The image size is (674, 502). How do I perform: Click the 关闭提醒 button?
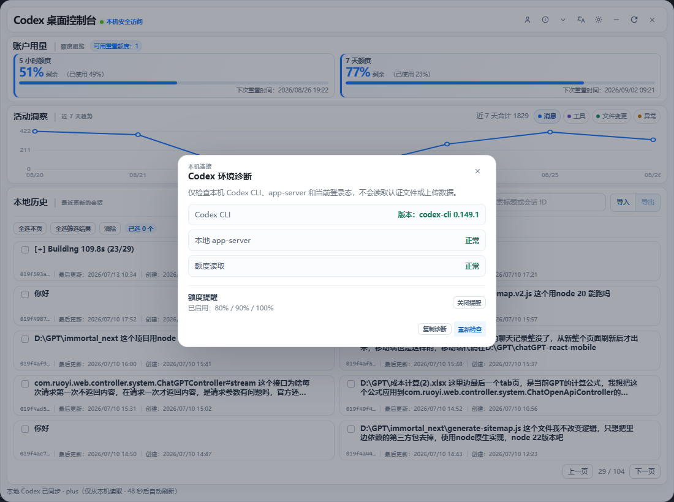tap(469, 303)
